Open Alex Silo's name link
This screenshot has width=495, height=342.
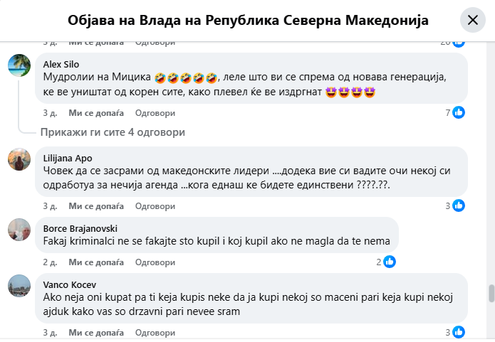click(x=61, y=64)
